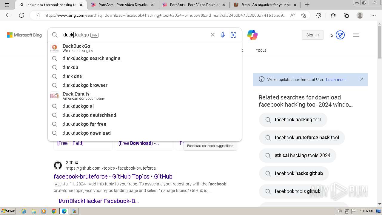Dismiss the Terms of Use notice

tap(362, 79)
